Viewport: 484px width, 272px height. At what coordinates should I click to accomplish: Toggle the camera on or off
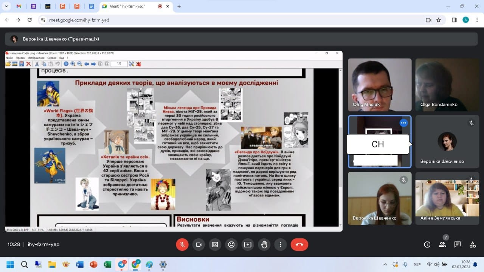pos(199,244)
